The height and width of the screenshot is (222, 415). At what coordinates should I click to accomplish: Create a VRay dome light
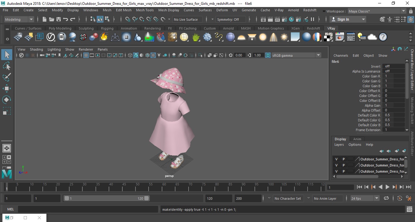pyautogui.click(x=241, y=37)
